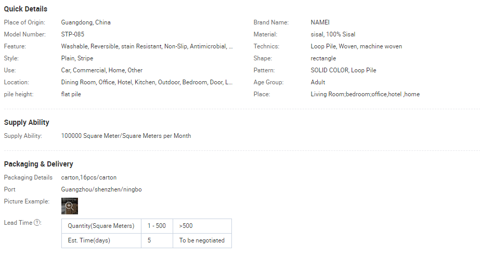480x256 pixels.
Task: Expand the truncated Feature value text
Action: (147, 46)
